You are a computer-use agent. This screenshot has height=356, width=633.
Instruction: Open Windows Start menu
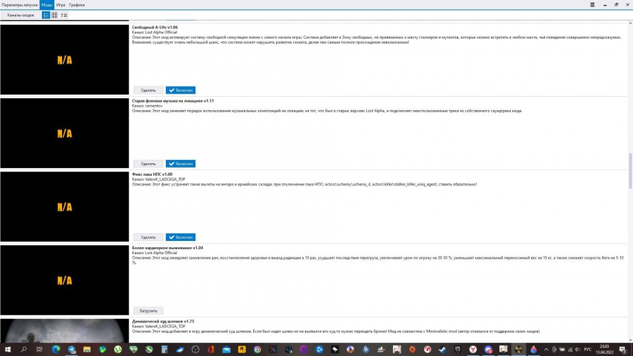pos(7,349)
